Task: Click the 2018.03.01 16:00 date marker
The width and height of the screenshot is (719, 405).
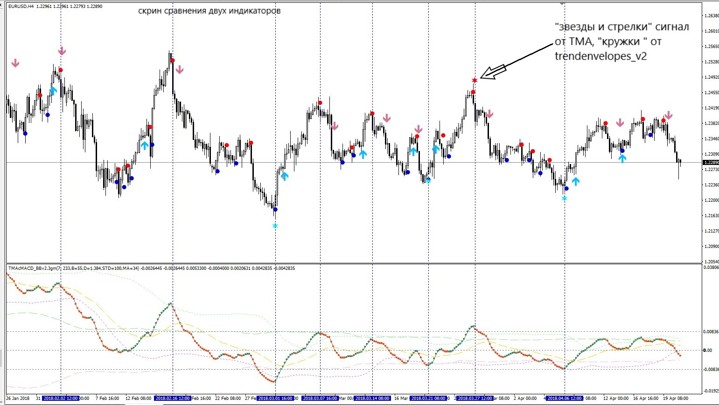Action: [x=275, y=398]
